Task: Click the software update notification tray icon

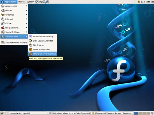Action: pyautogui.click(x=139, y=2)
